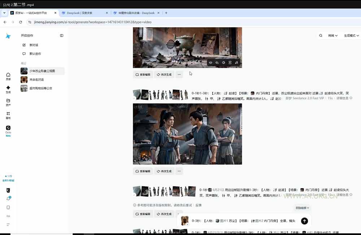Open a new browser tab
361x235 pixels.
pos(166,13)
